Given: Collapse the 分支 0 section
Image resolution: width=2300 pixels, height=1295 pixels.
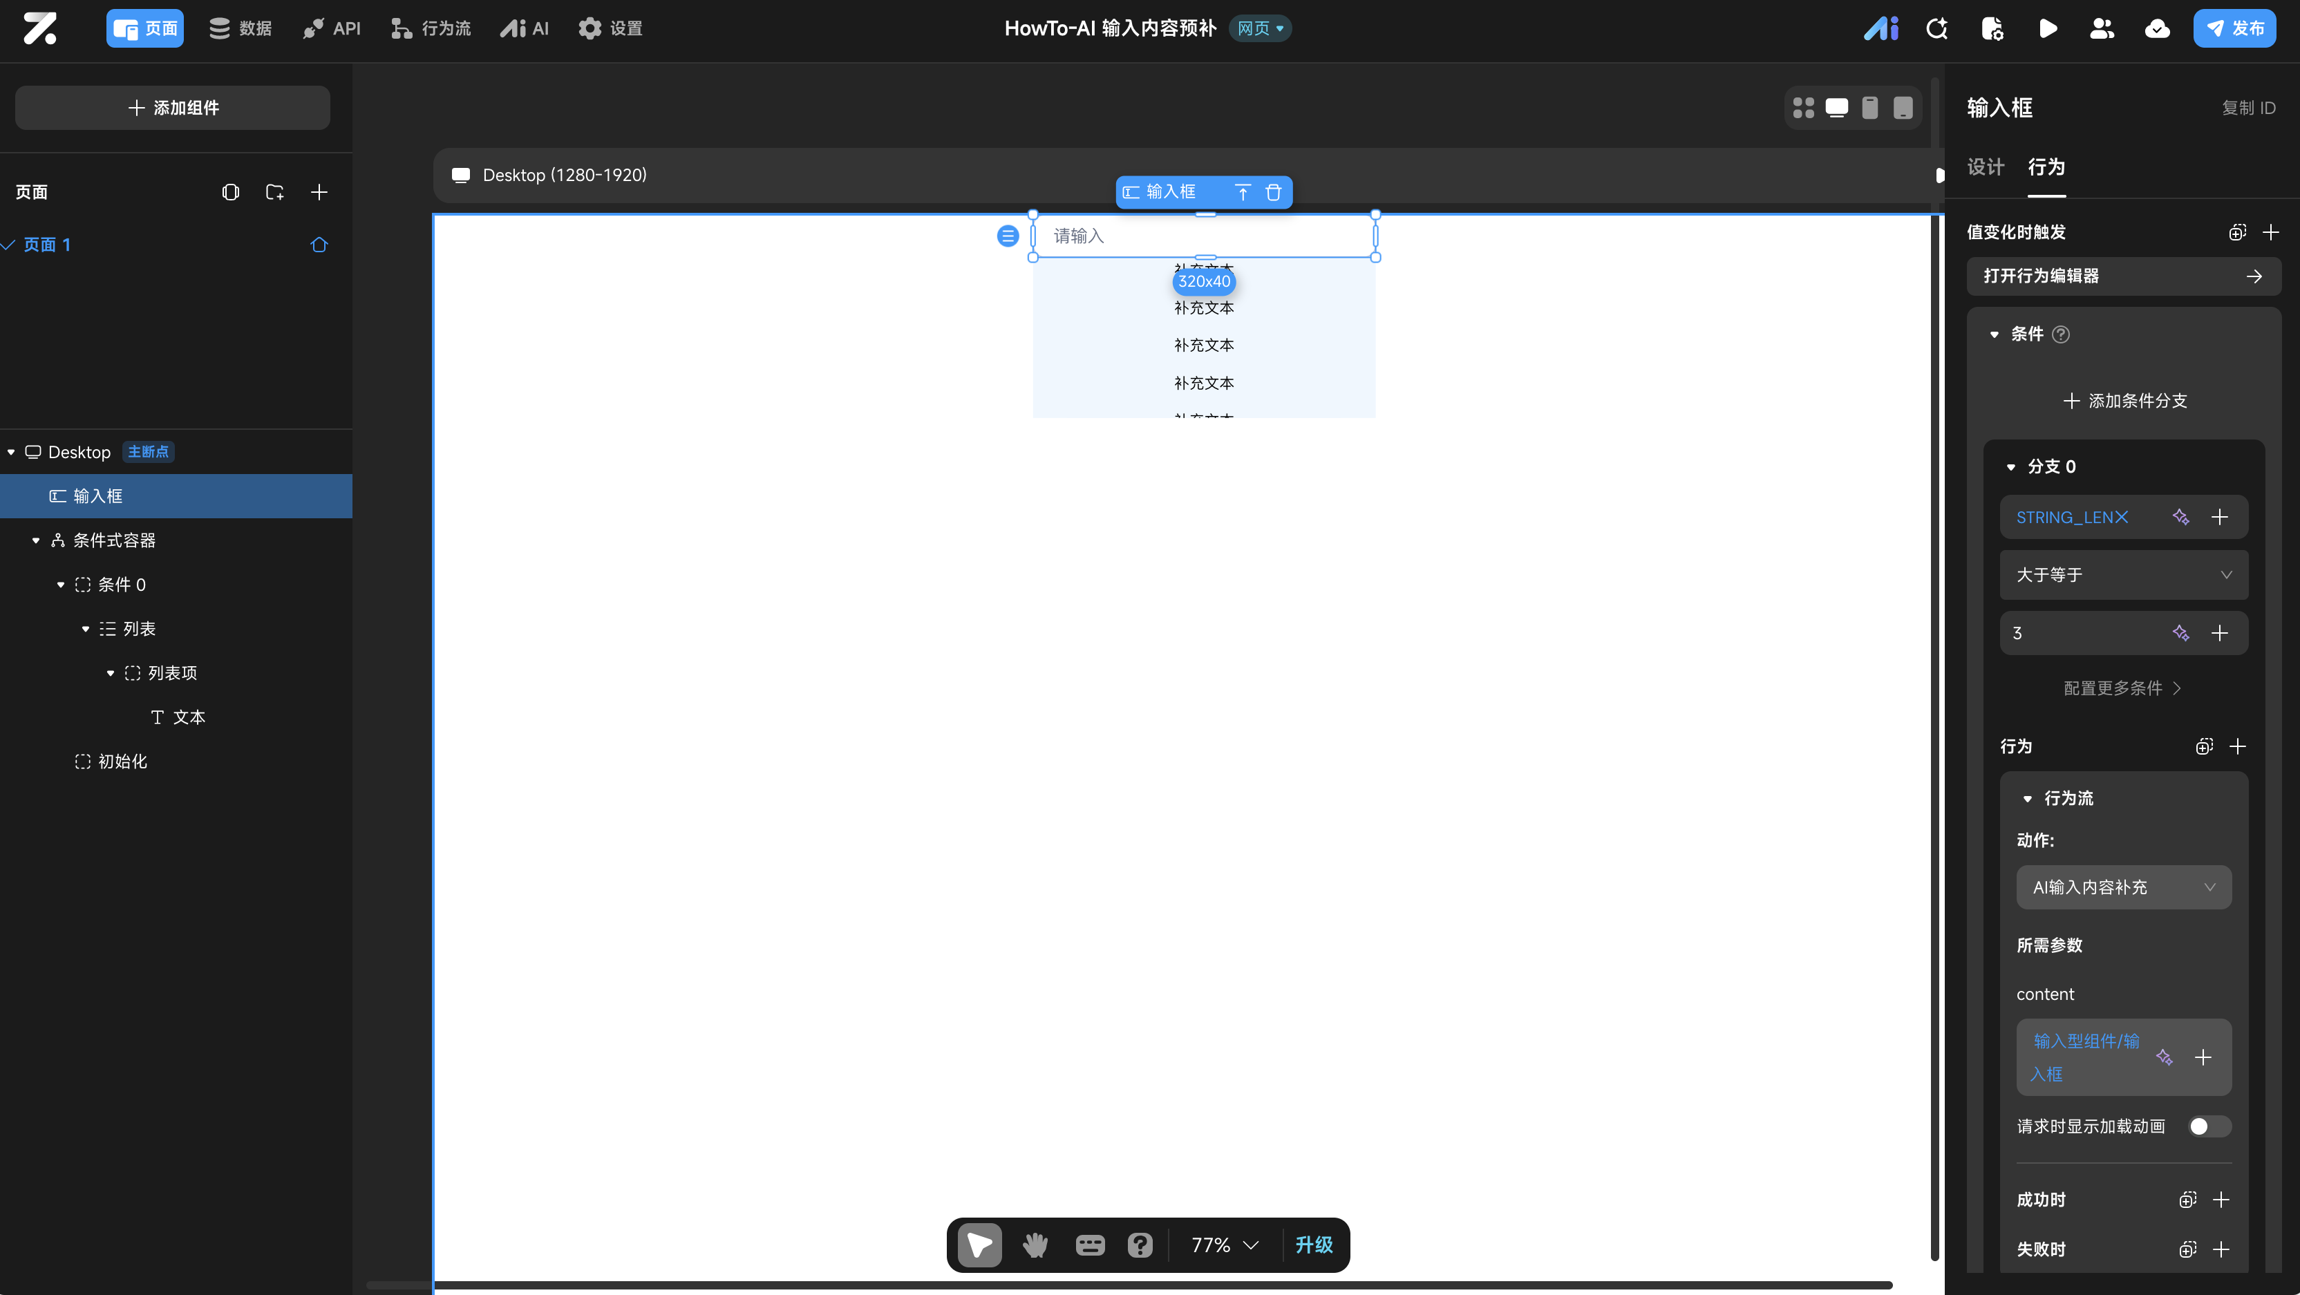Looking at the screenshot, I should (x=2010, y=466).
